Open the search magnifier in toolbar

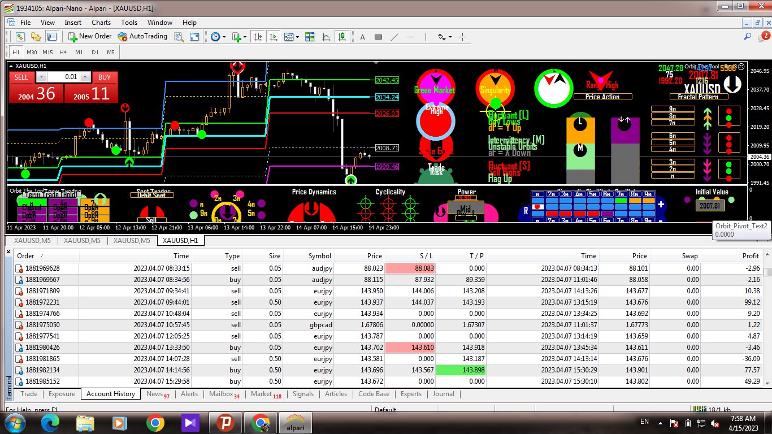(747, 37)
